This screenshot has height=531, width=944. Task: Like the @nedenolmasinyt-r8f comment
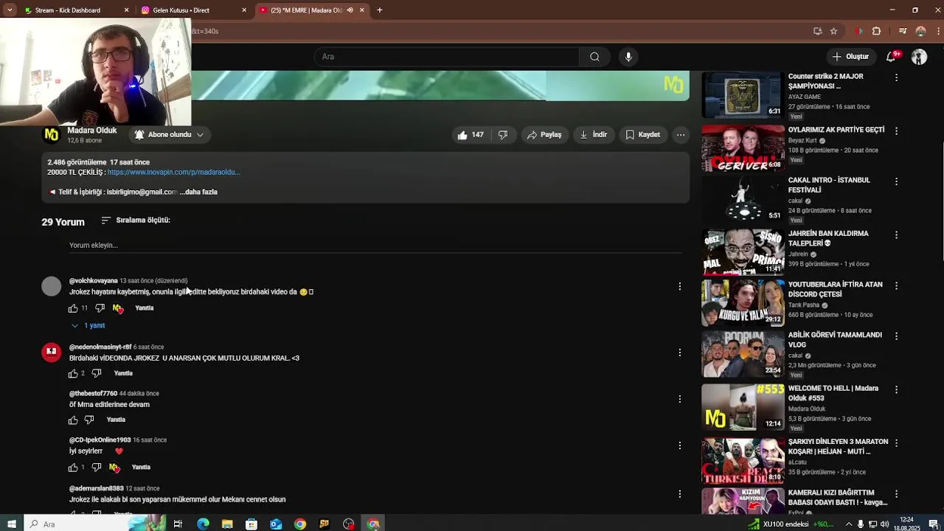73,374
